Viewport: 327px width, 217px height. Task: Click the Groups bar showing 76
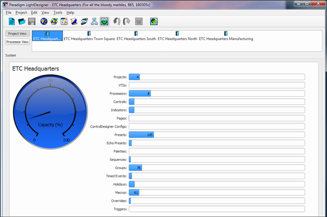[217, 168]
